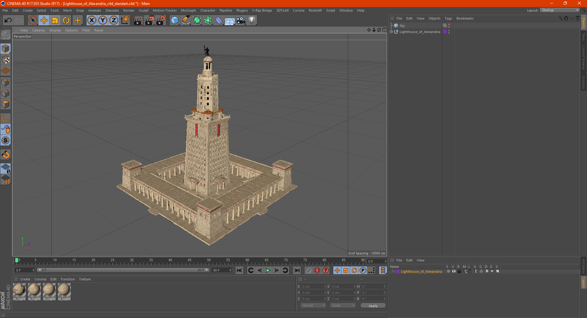The width and height of the screenshot is (587, 318).
Task: Add Subdivision Surface generator icon
Action: point(197,20)
